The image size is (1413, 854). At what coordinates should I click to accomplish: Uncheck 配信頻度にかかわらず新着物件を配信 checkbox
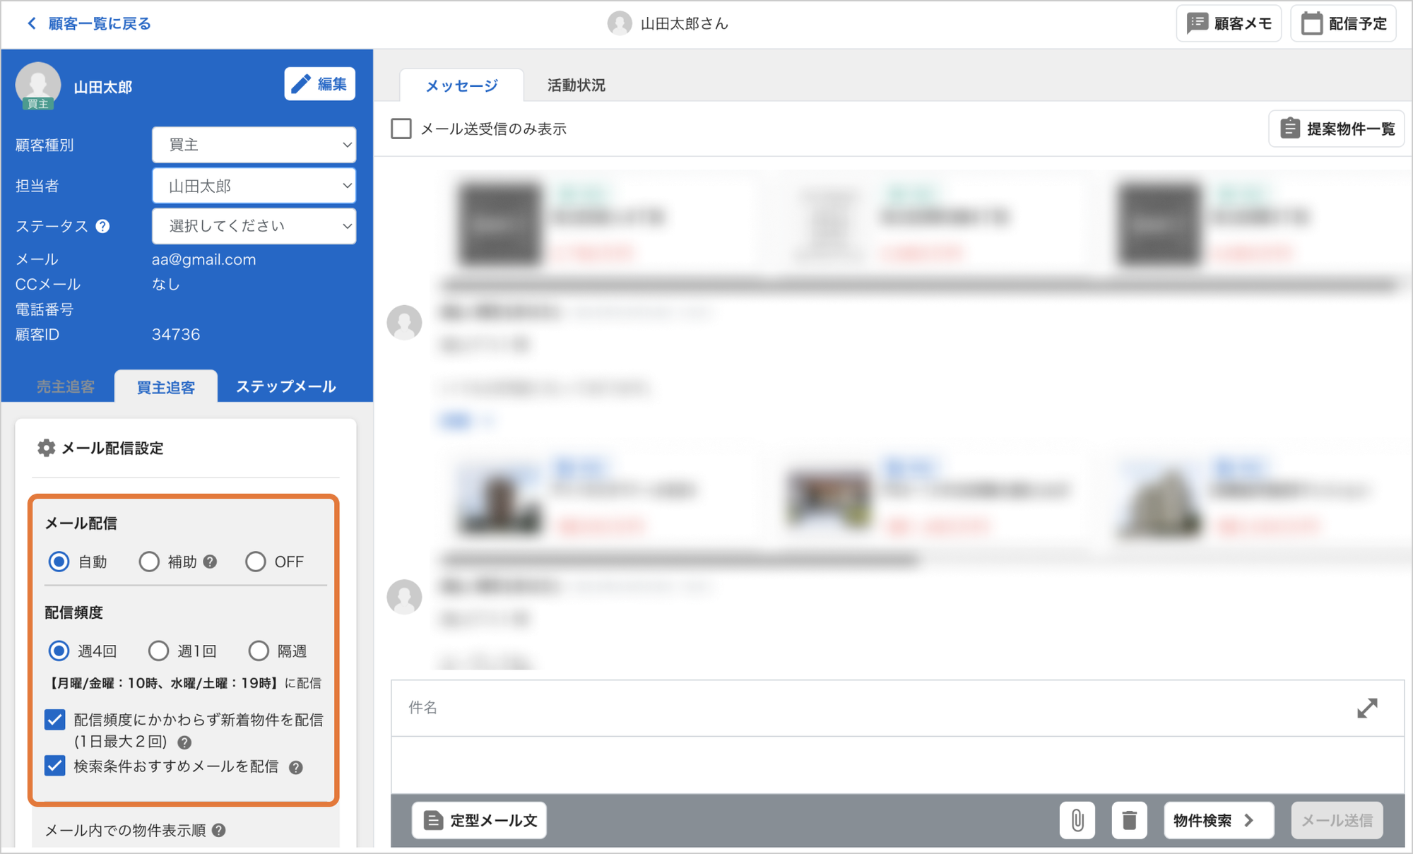pos(55,720)
